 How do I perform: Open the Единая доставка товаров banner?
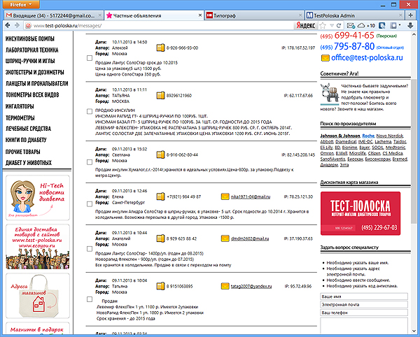coord(38,247)
